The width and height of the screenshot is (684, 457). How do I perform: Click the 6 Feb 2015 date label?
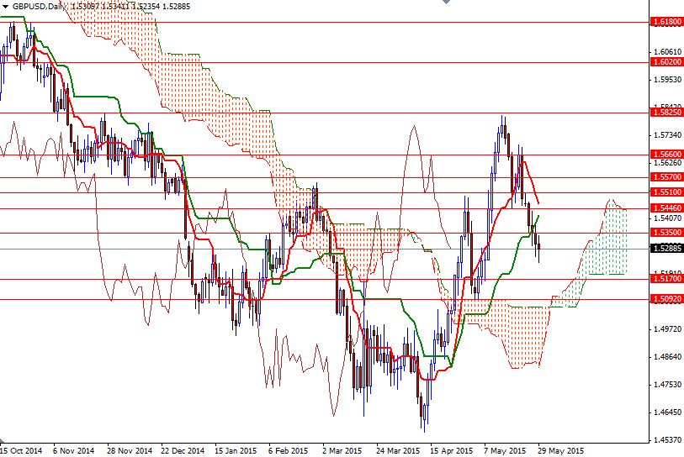pos(288,451)
